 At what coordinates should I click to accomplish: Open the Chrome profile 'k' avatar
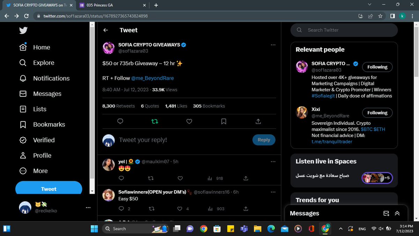(x=402, y=16)
